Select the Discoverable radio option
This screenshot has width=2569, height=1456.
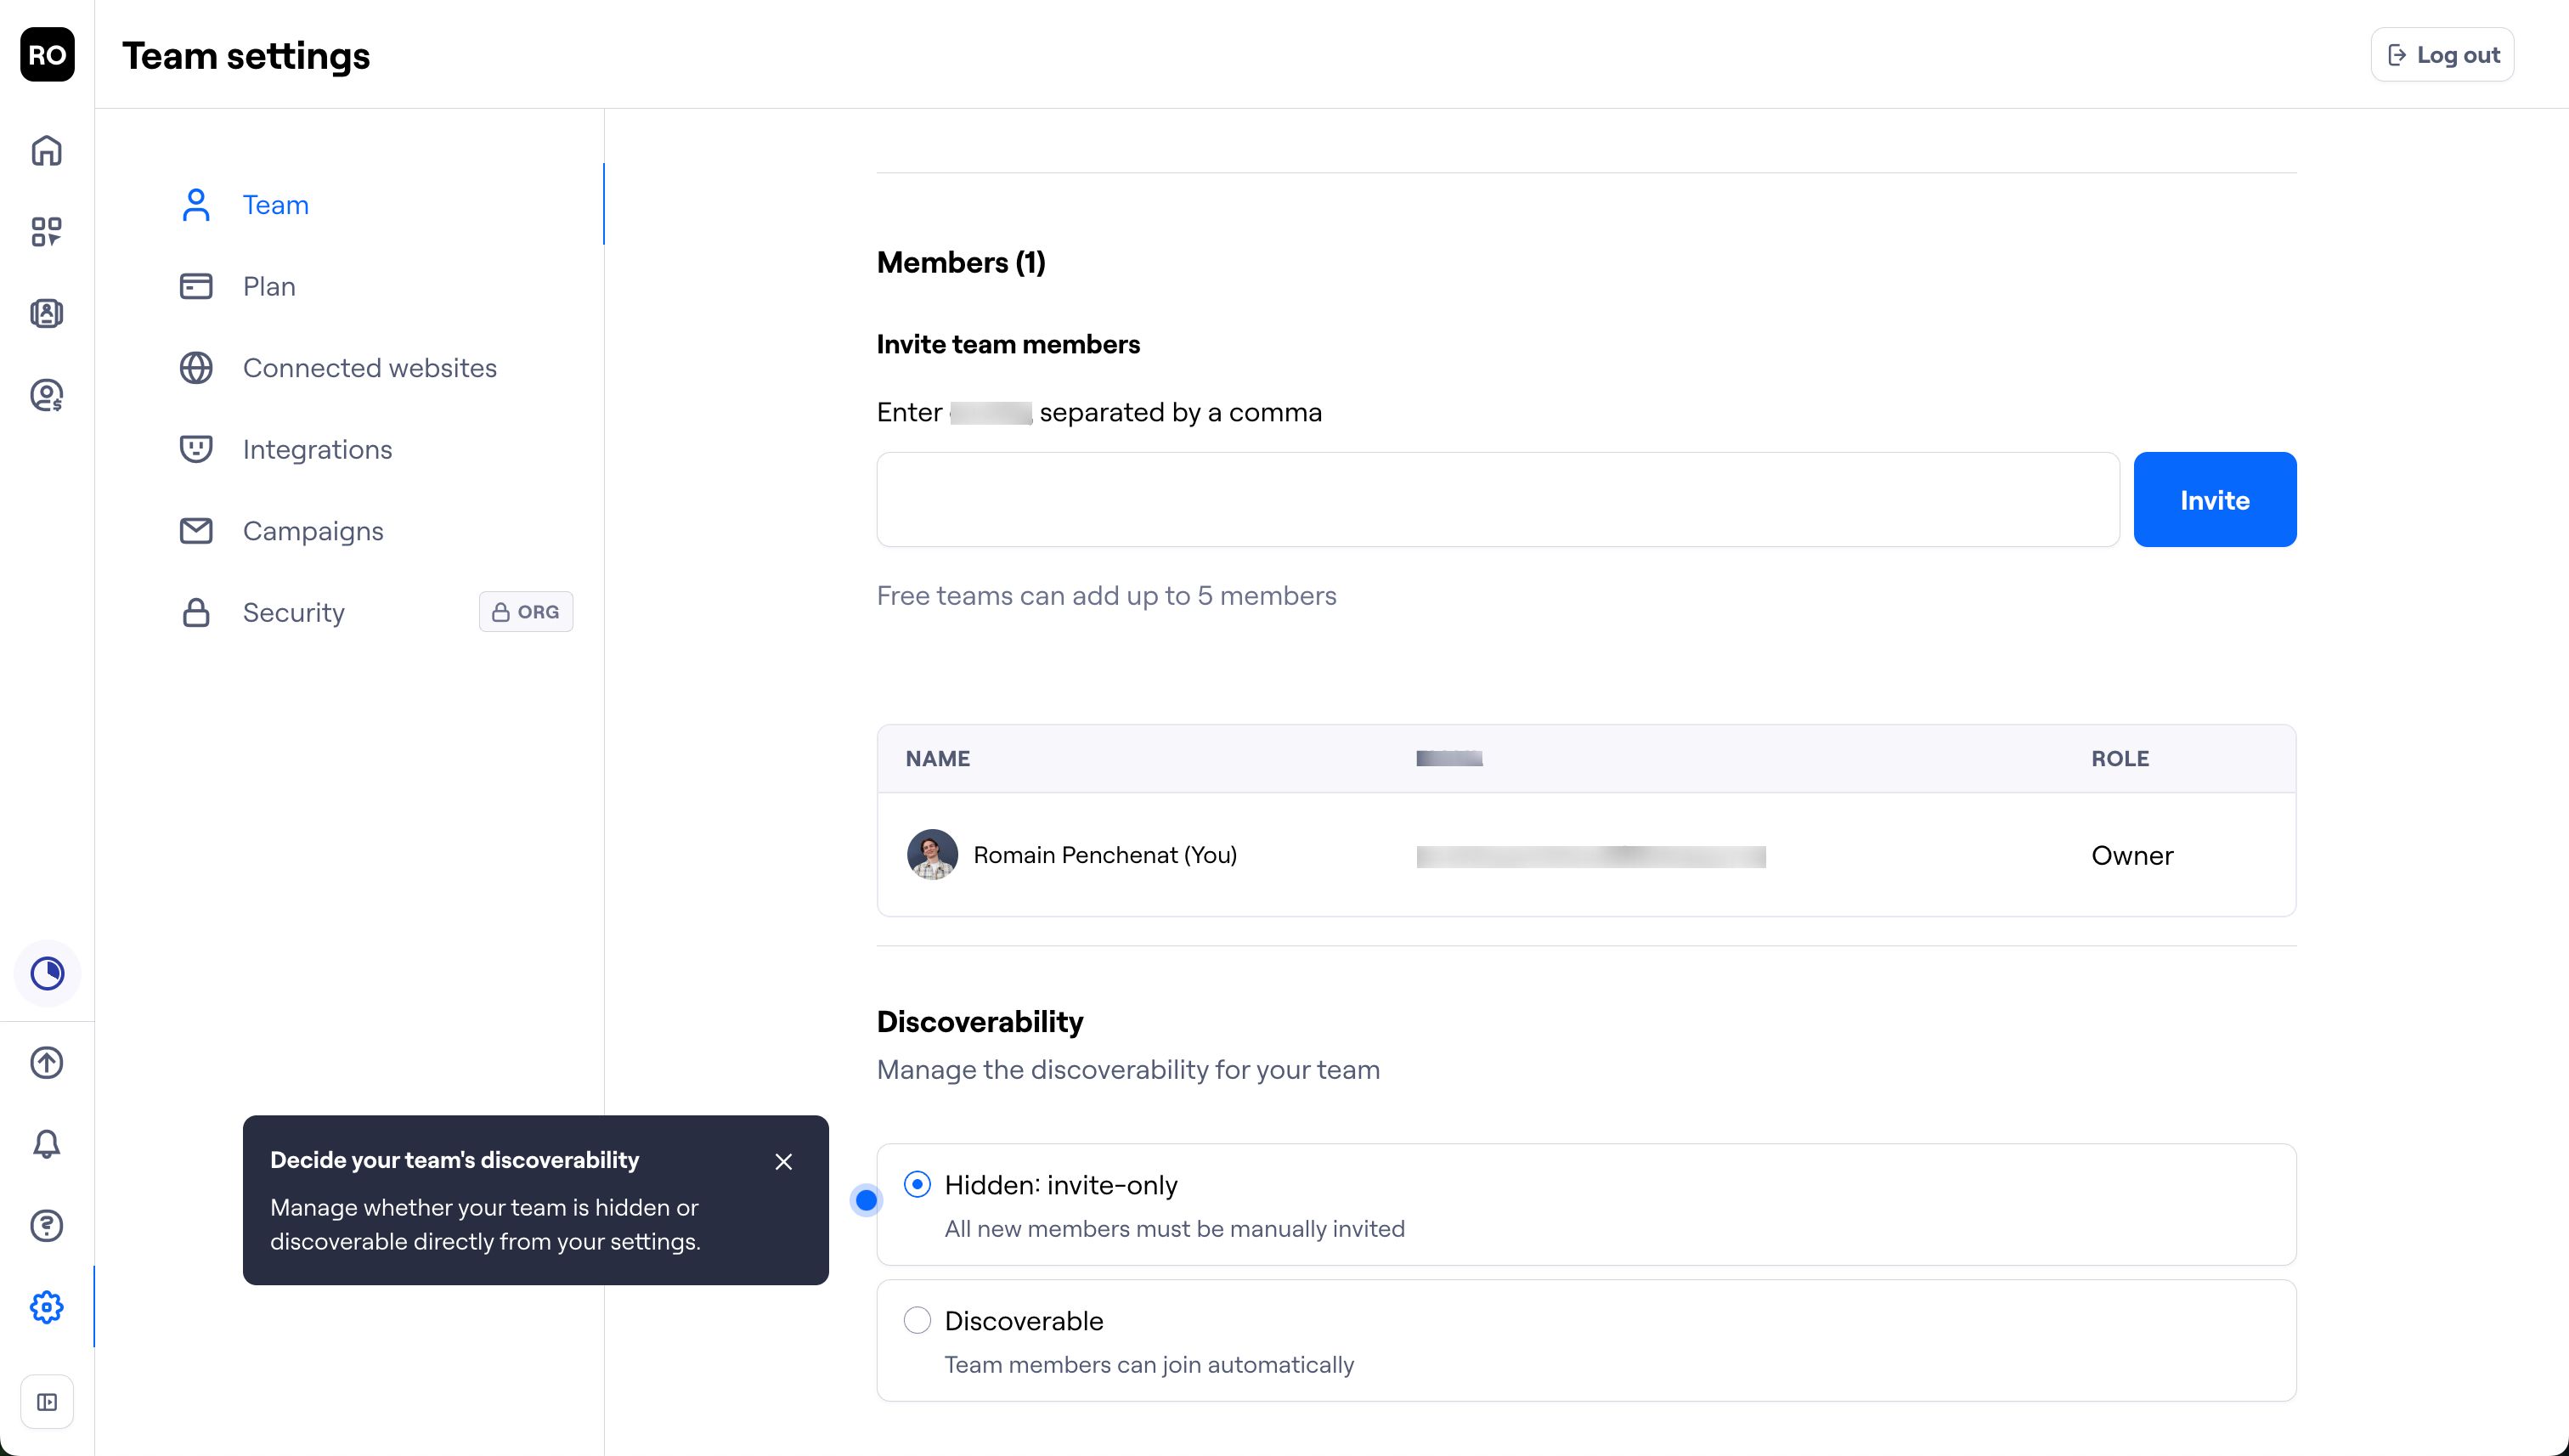click(x=917, y=1320)
